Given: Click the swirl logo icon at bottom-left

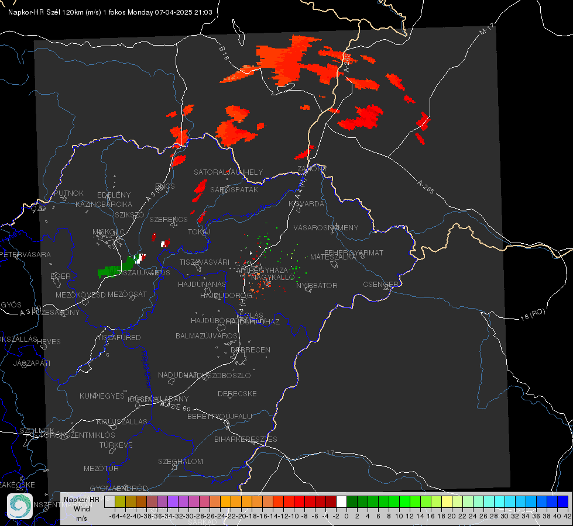Looking at the screenshot, I should [x=20, y=506].
